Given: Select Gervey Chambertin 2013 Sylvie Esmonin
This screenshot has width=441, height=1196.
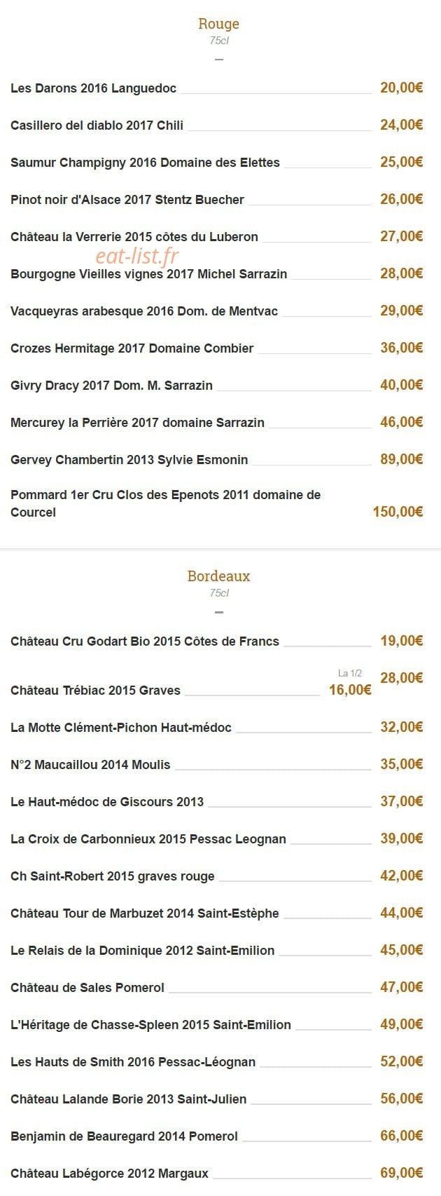Looking at the screenshot, I should pyautogui.click(x=129, y=460).
